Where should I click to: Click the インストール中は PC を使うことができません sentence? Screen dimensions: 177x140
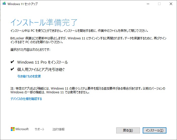(x=79, y=31)
